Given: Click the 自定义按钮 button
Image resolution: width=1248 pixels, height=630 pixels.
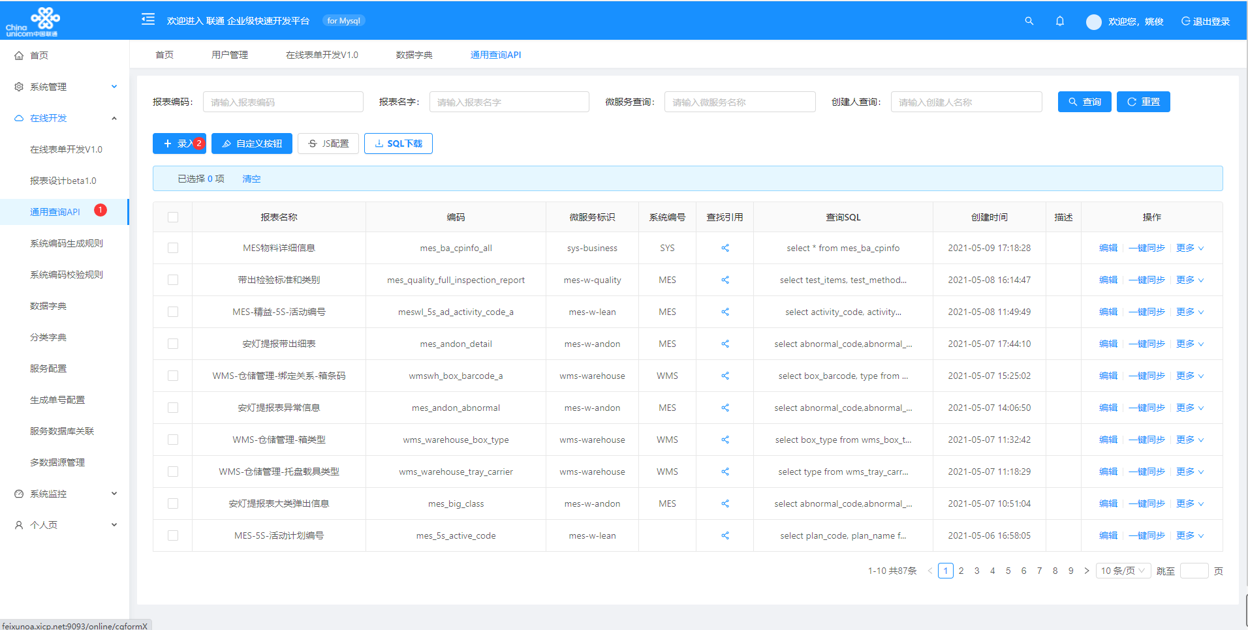Looking at the screenshot, I should [x=252, y=143].
